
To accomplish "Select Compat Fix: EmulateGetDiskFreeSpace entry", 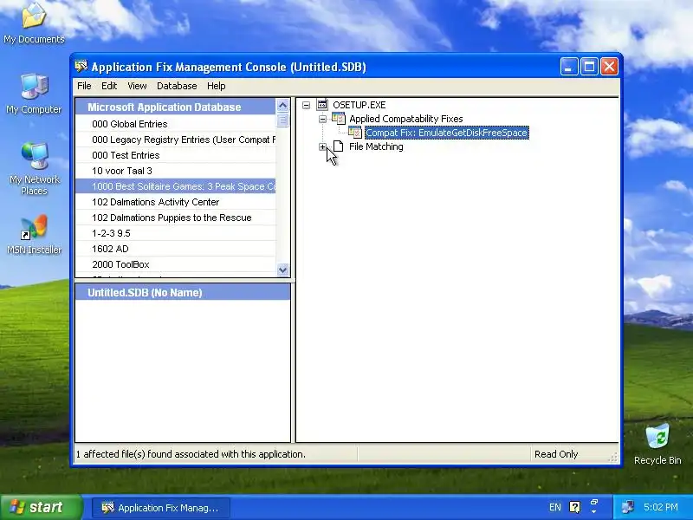I will (x=446, y=133).
